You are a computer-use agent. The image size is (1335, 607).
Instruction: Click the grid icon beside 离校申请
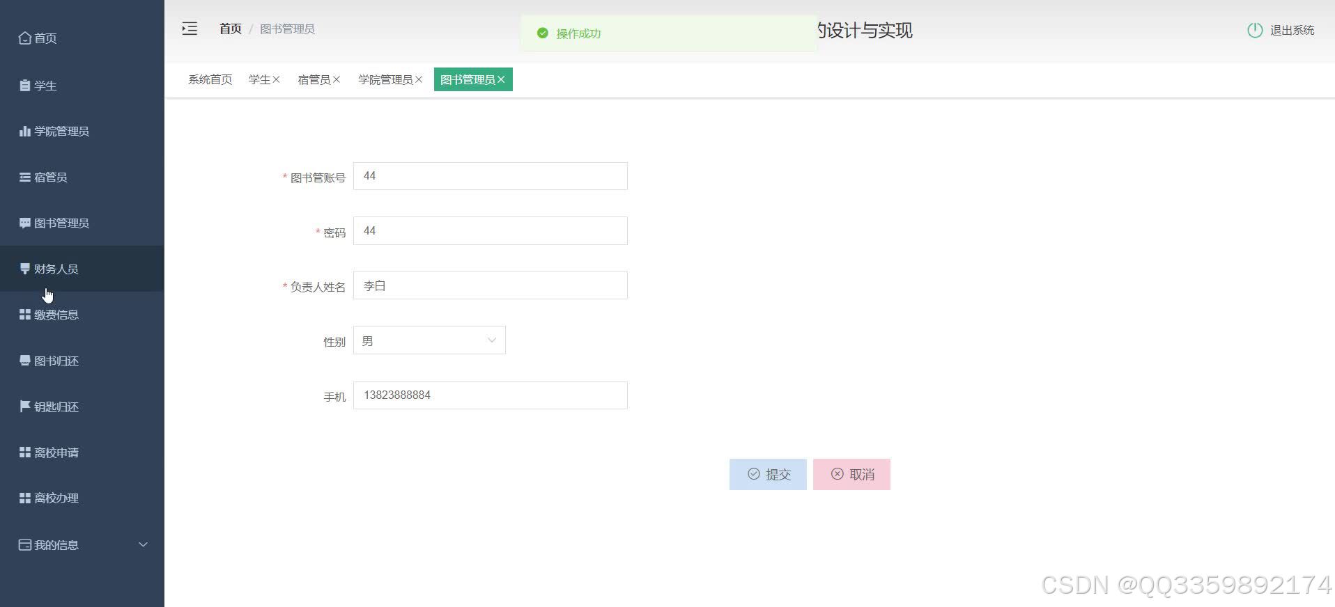(x=25, y=452)
